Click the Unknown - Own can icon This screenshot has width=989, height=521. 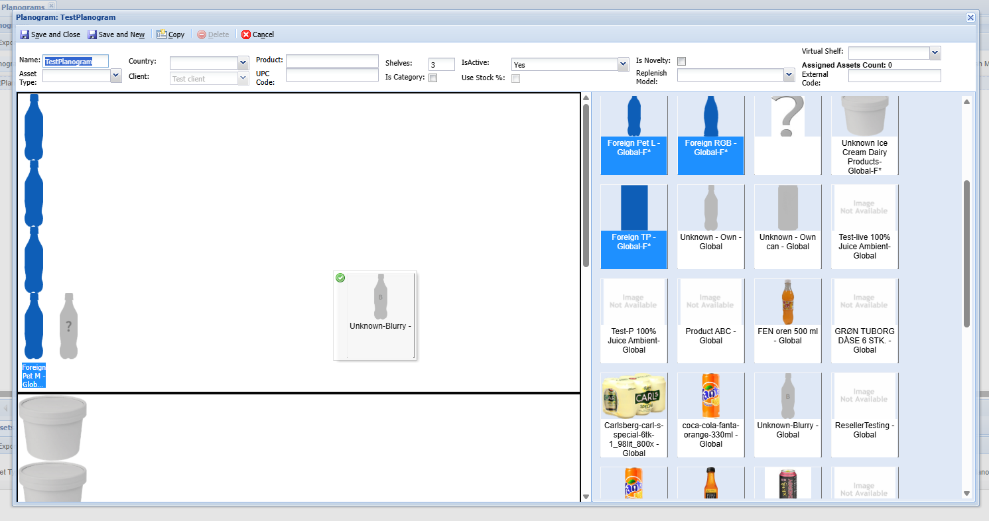pos(787,208)
